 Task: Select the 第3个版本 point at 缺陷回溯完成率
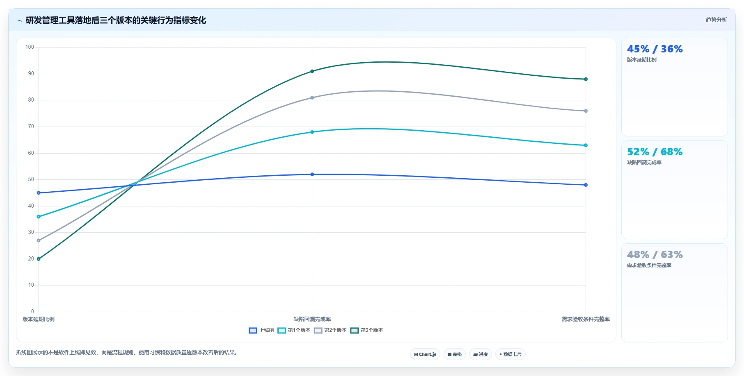pos(312,71)
